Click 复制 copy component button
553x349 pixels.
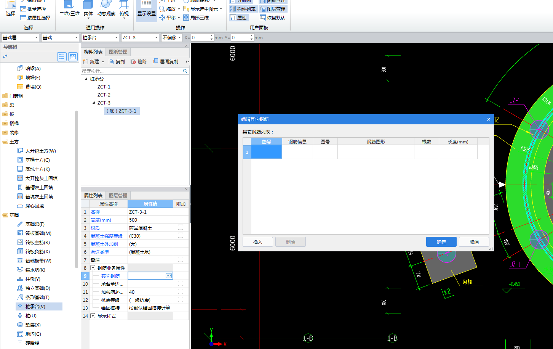click(117, 61)
